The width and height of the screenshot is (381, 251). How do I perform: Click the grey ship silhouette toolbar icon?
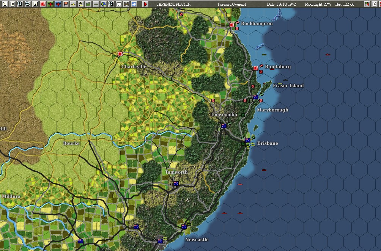(x=96, y=4)
